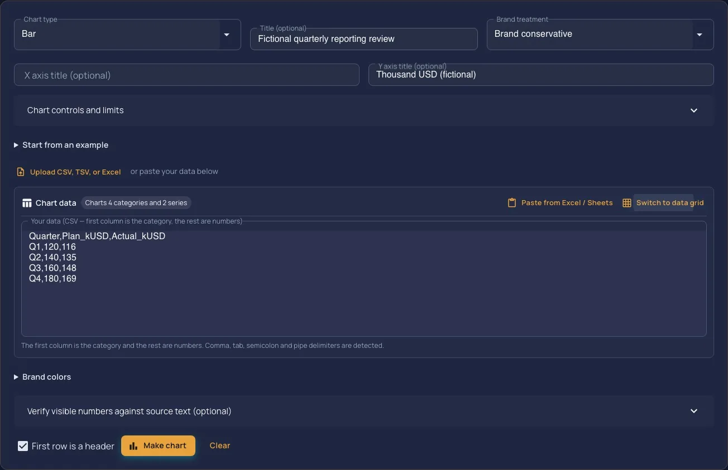The width and height of the screenshot is (728, 470).
Task: Click the Charts 4 categories and 2 series badge
Action: tap(136, 203)
